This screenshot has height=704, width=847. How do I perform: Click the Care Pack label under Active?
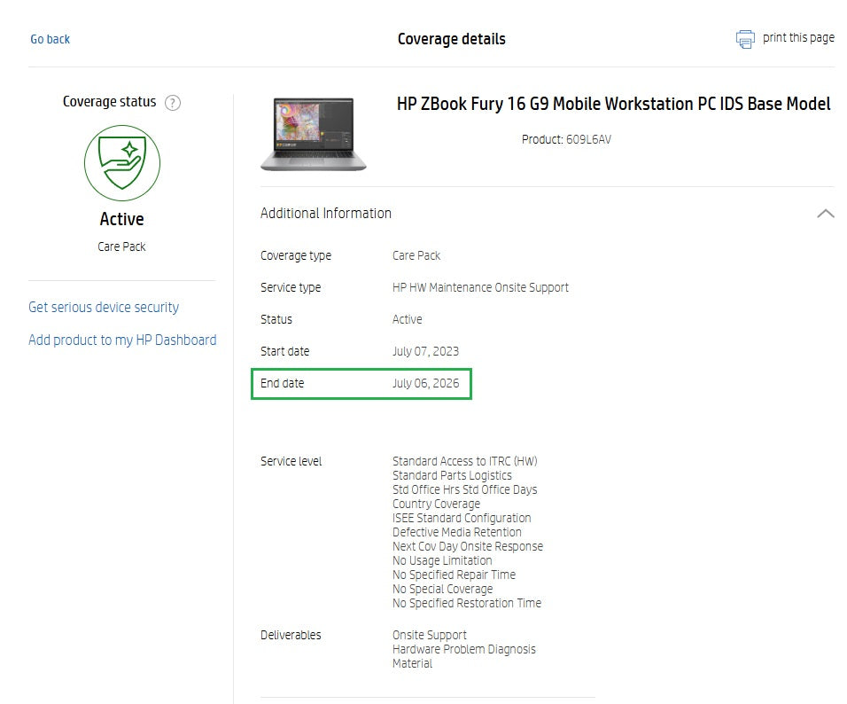121,246
